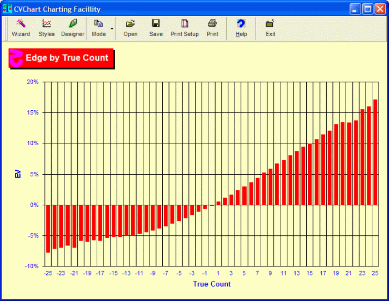Expand the Mode dropdown arrow
The height and width of the screenshot is (301, 389).
[112, 28]
